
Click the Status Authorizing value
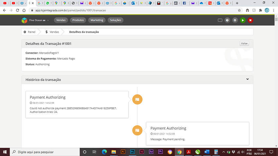[x=43, y=64]
